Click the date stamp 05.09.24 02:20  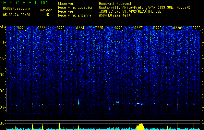pos(17,15)
